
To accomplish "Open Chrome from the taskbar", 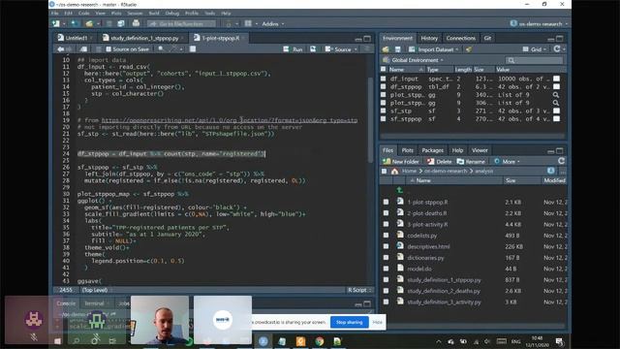I will pyautogui.click(x=320, y=341).
